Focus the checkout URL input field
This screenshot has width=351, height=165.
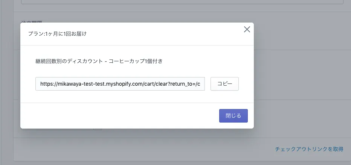pyautogui.click(x=120, y=84)
